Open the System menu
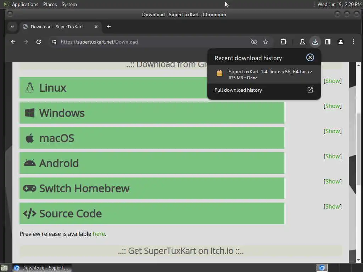Image resolution: width=363 pixels, height=272 pixels. [69, 4]
